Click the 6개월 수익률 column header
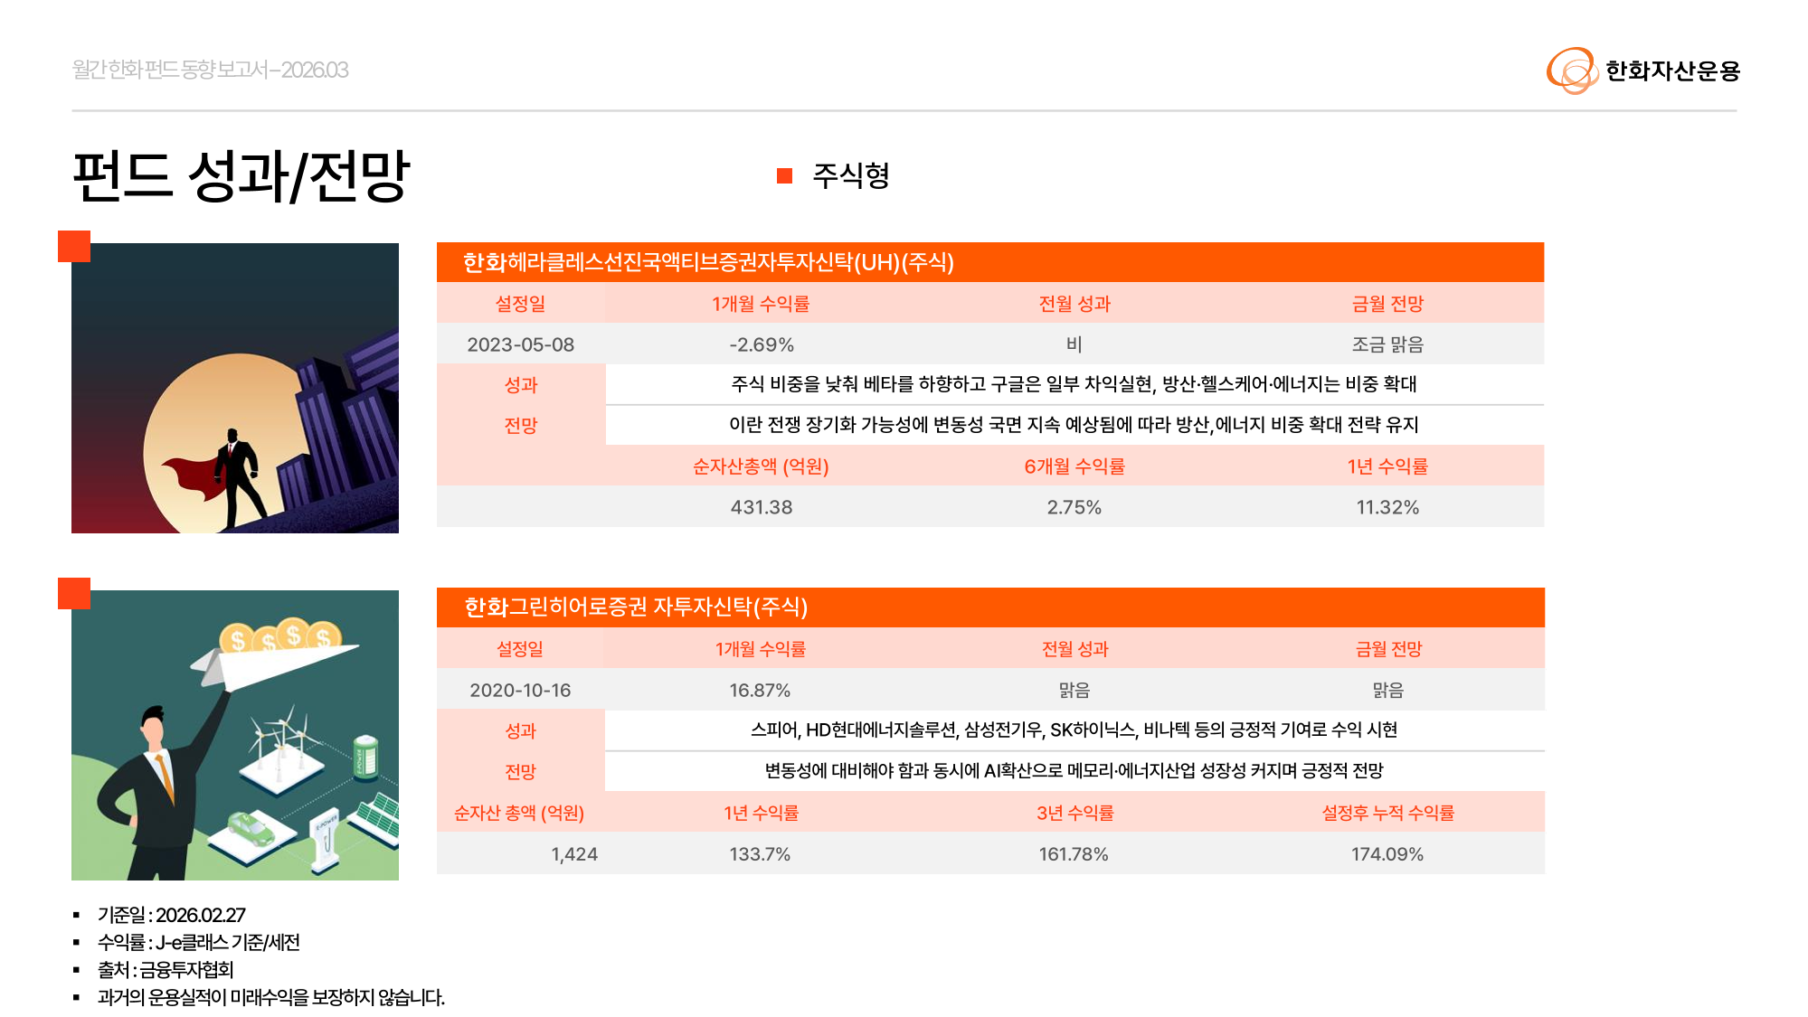This screenshot has width=1808, height=1017. [x=1074, y=466]
